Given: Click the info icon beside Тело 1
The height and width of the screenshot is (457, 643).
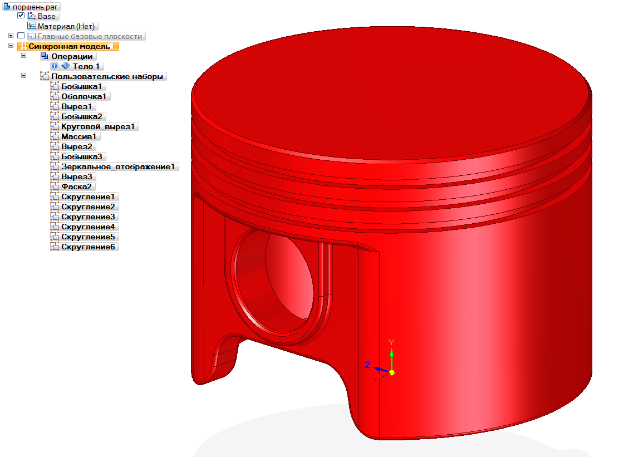Looking at the screenshot, I should coord(55,66).
